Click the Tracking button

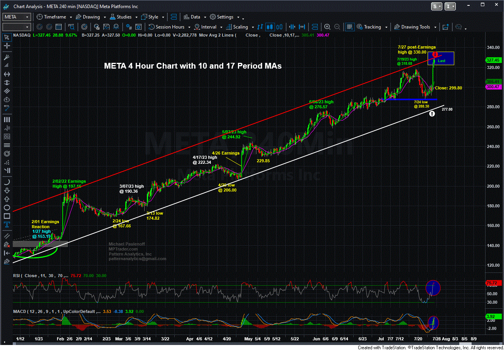pyautogui.click(x=369, y=27)
